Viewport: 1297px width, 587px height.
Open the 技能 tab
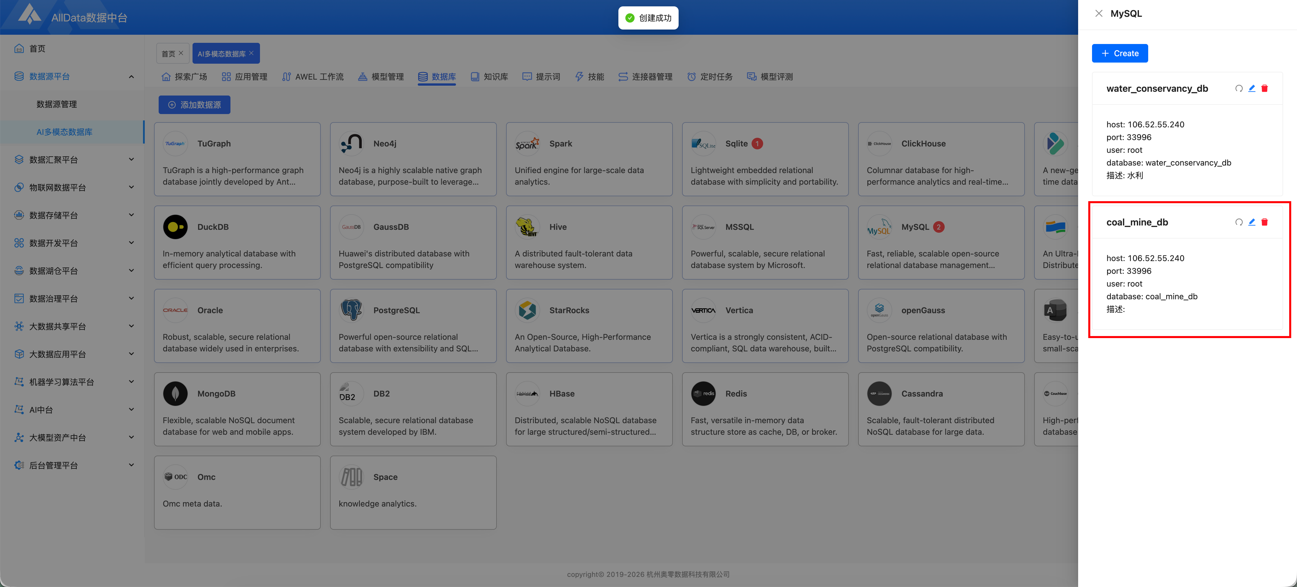tap(590, 76)
